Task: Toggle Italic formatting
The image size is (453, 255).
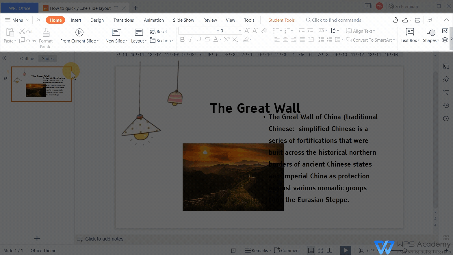Action: coord(190,40)
